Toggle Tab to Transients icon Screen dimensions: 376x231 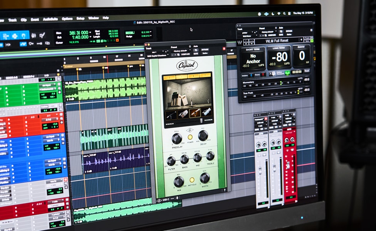tap(8, 45)
